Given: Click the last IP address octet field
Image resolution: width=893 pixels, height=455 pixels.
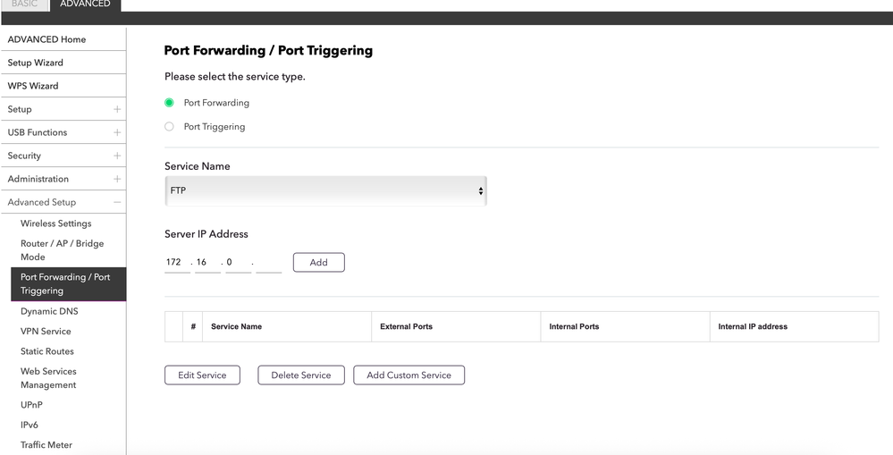Looking at the screenshot, I should [268, 263].
